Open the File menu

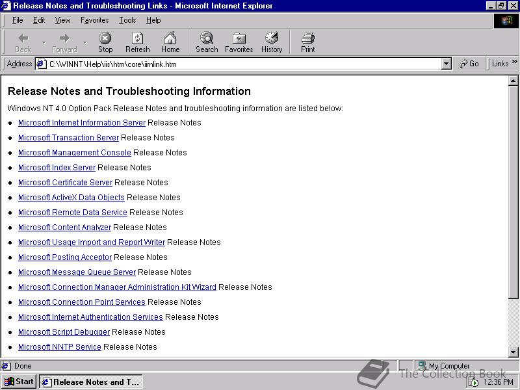click(18, 20)
